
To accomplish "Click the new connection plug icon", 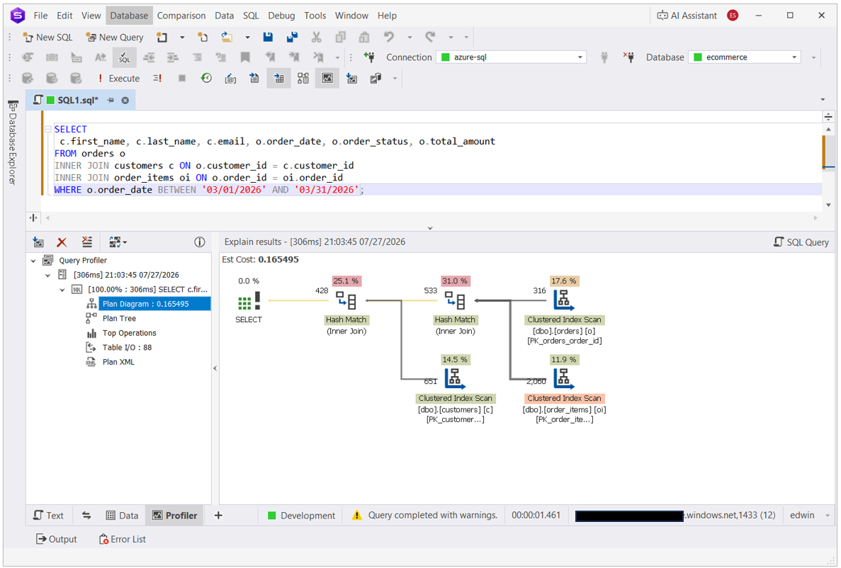I will click(369, 57).
